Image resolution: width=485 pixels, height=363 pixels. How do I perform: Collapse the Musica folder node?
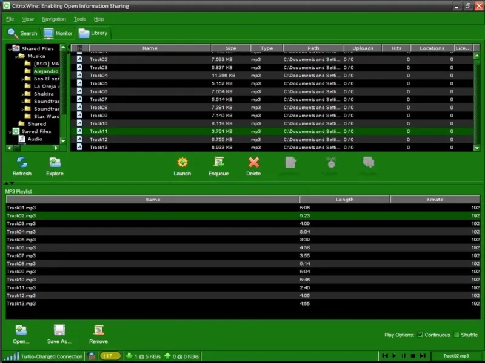(16, 57)
